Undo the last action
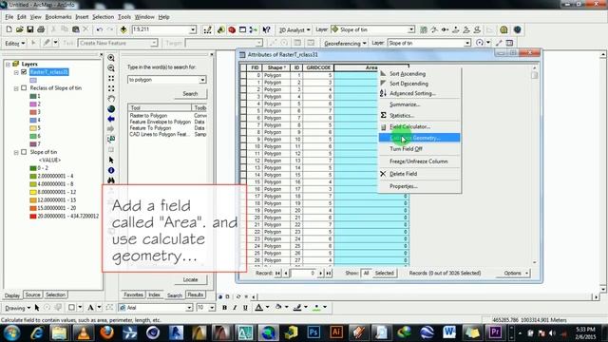The image size is (608, 342). coord(99,29)
